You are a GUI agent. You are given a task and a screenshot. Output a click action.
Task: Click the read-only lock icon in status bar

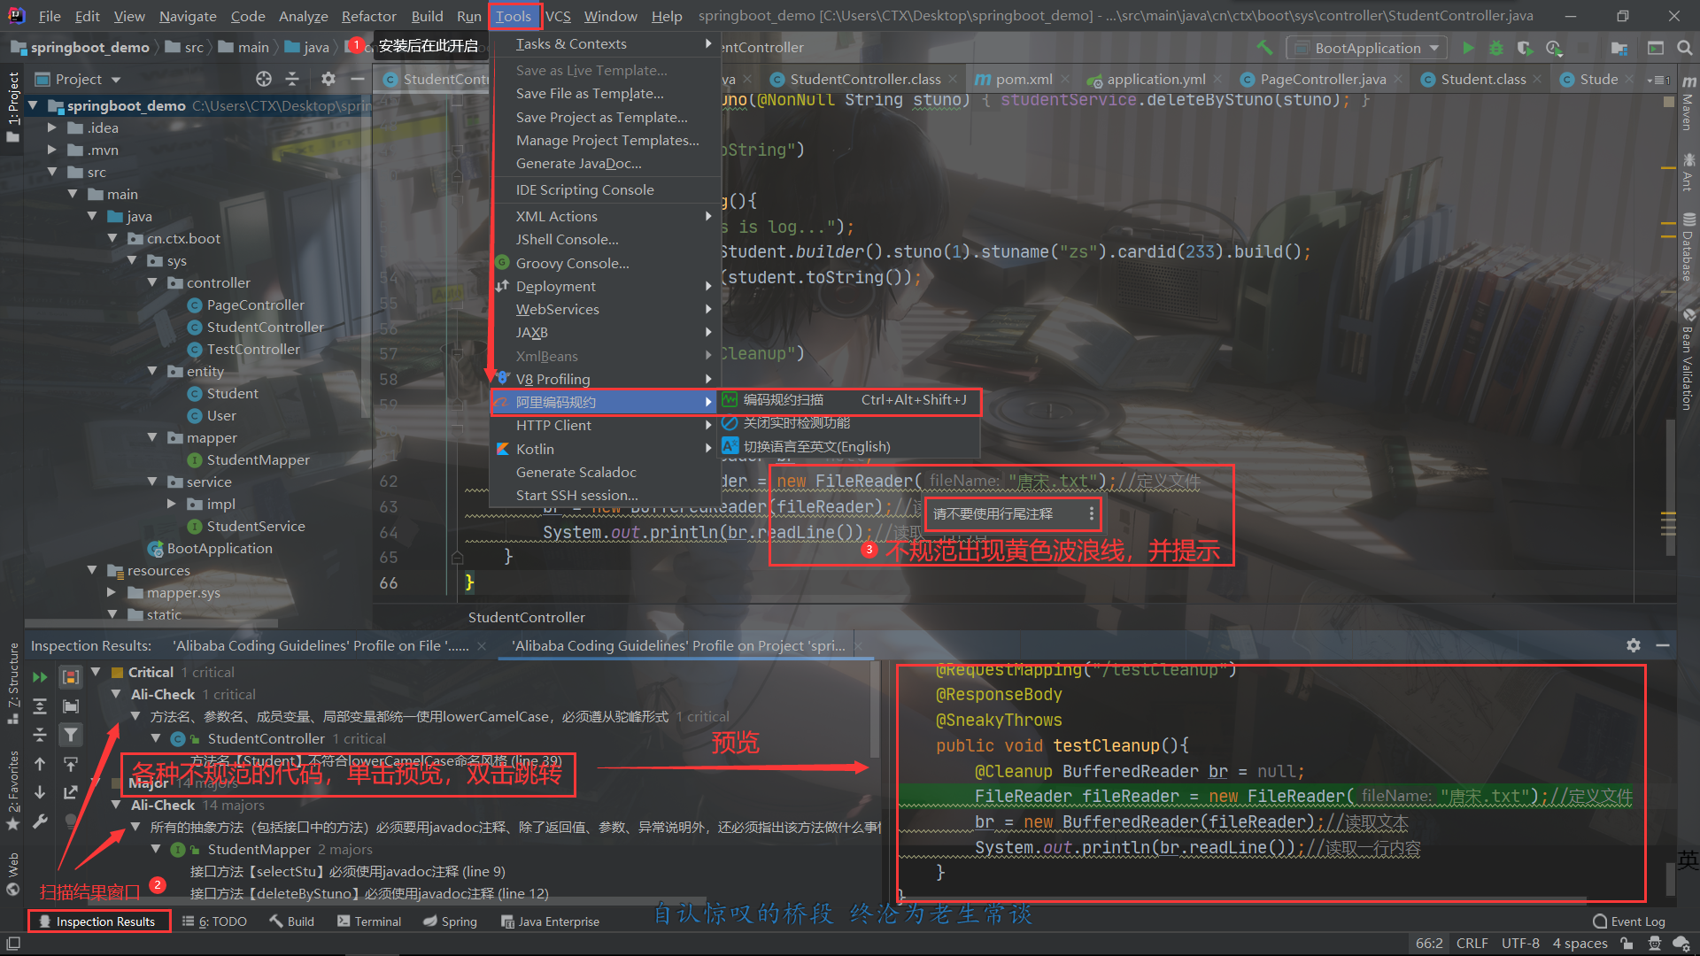tap(1627, 944)
